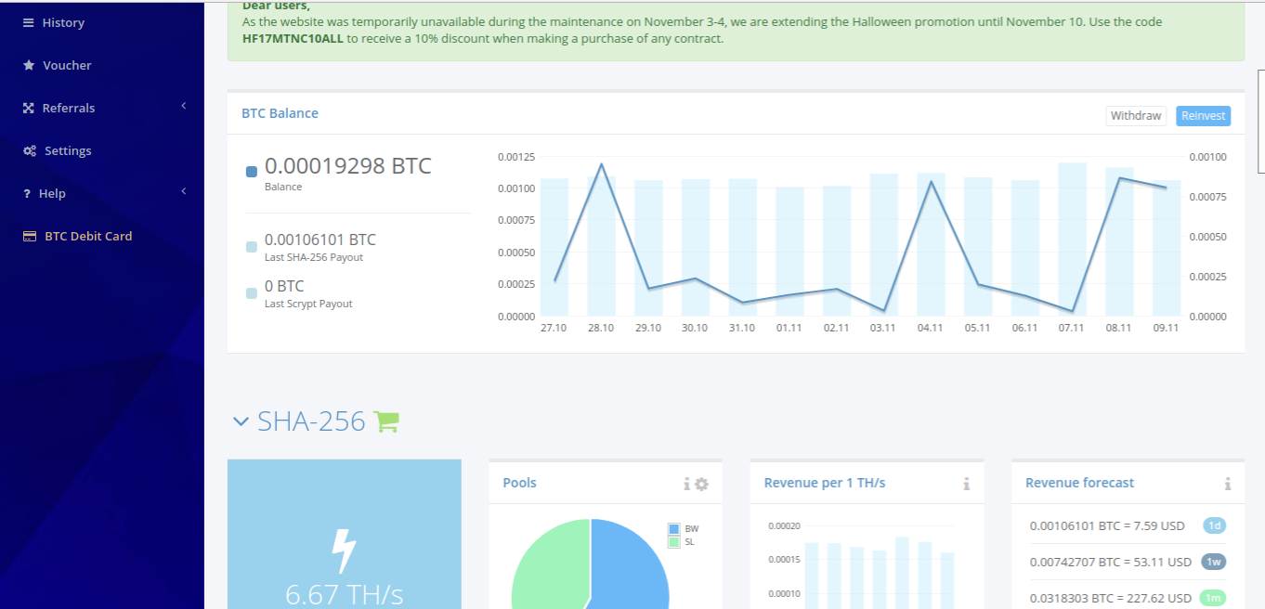1265x609 pixels.
Task: Click the 04.11 peak on balance chart
Action: coord(931,182)
